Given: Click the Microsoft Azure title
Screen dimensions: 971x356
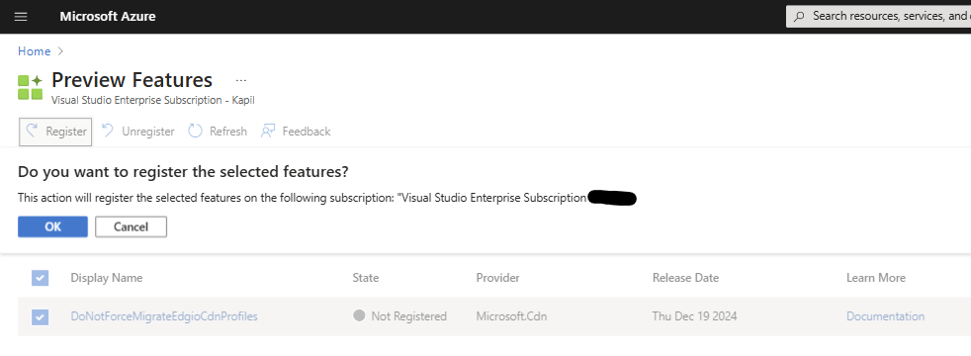Looking at the screenshot, I should click(x=108, y=17).
